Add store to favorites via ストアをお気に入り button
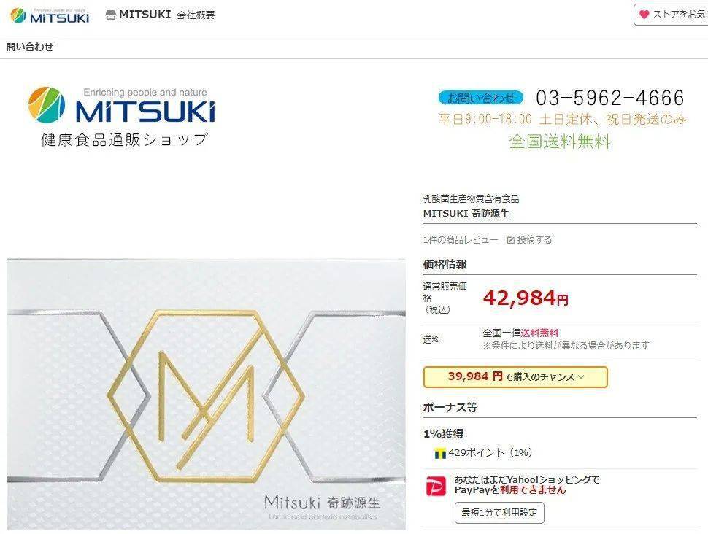Viewport: 708px width, 534px height. tap(671, 15)
